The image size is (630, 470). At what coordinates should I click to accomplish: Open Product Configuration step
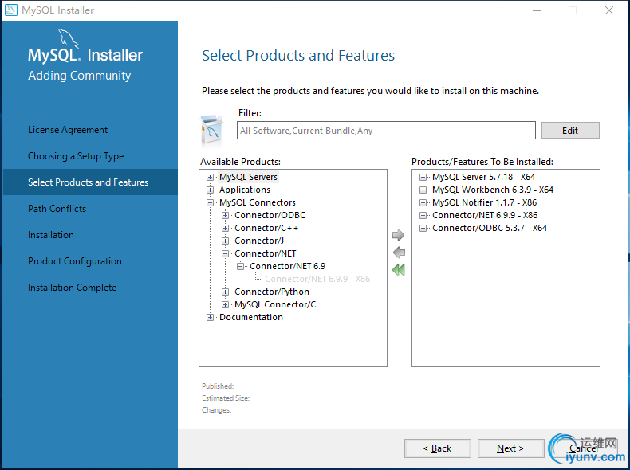click(75, 260)
